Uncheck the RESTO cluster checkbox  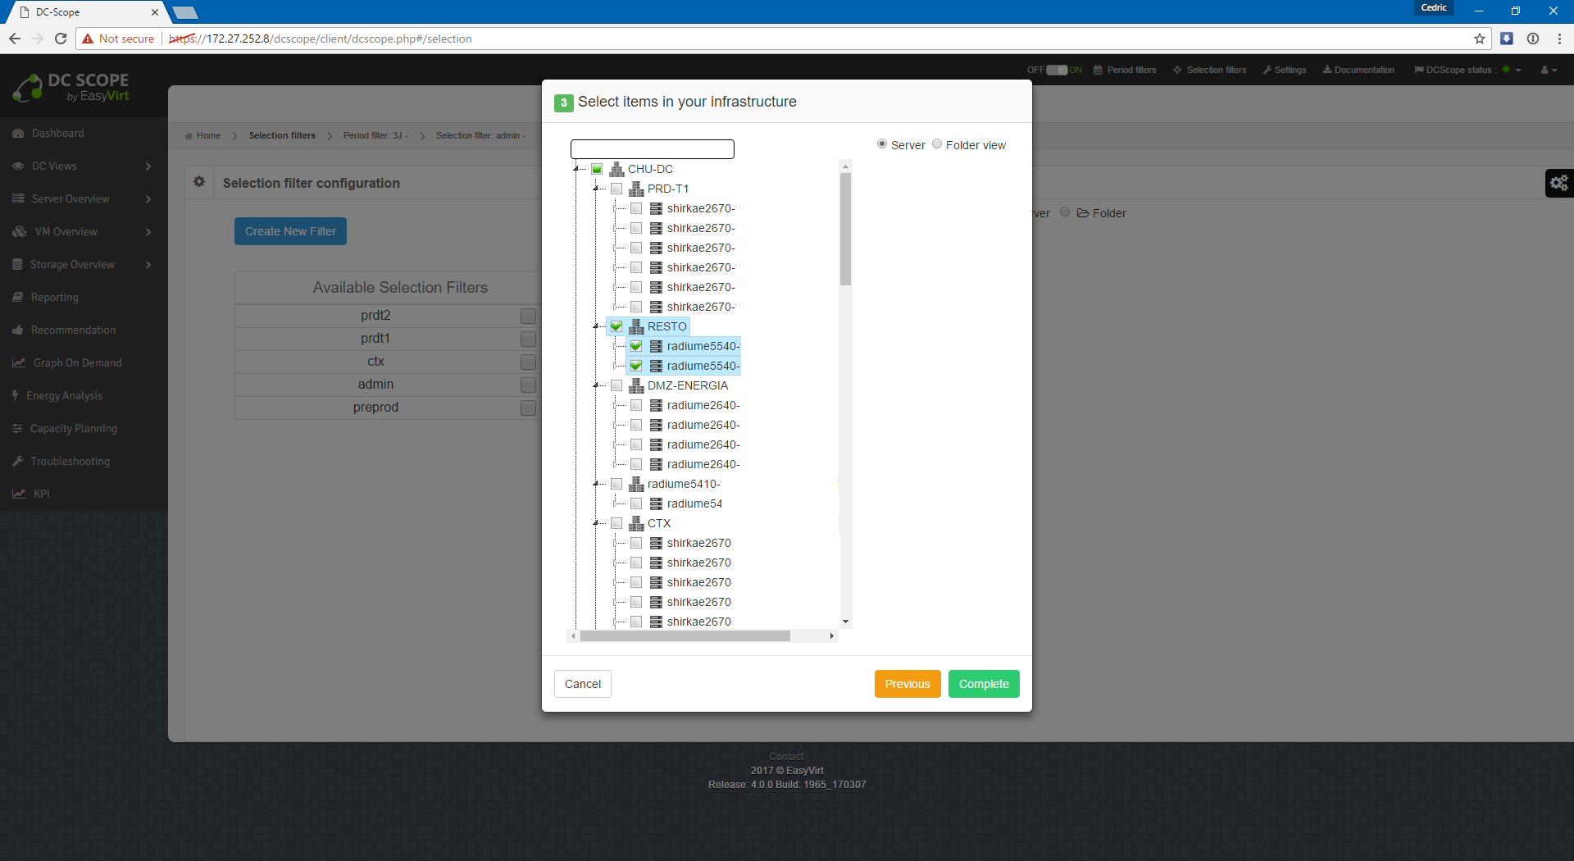pos(616,326)
